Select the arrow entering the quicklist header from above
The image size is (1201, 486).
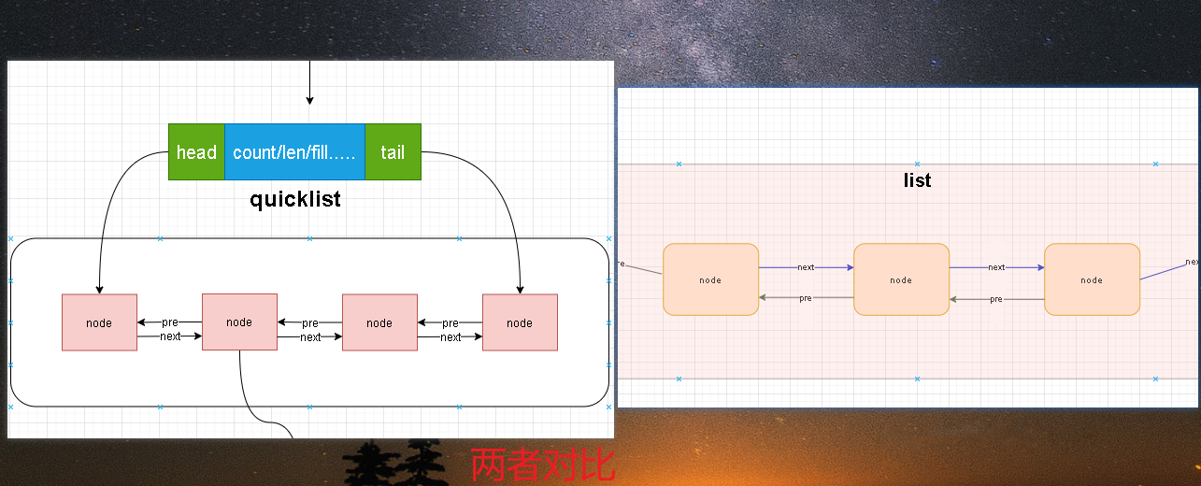point(309,84)
